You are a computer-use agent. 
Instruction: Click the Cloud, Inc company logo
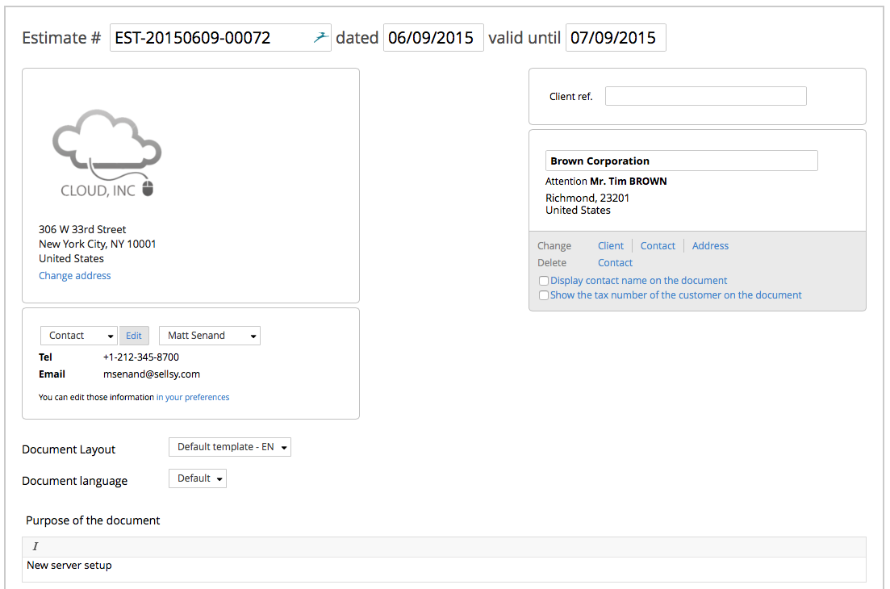pos(107,153)
